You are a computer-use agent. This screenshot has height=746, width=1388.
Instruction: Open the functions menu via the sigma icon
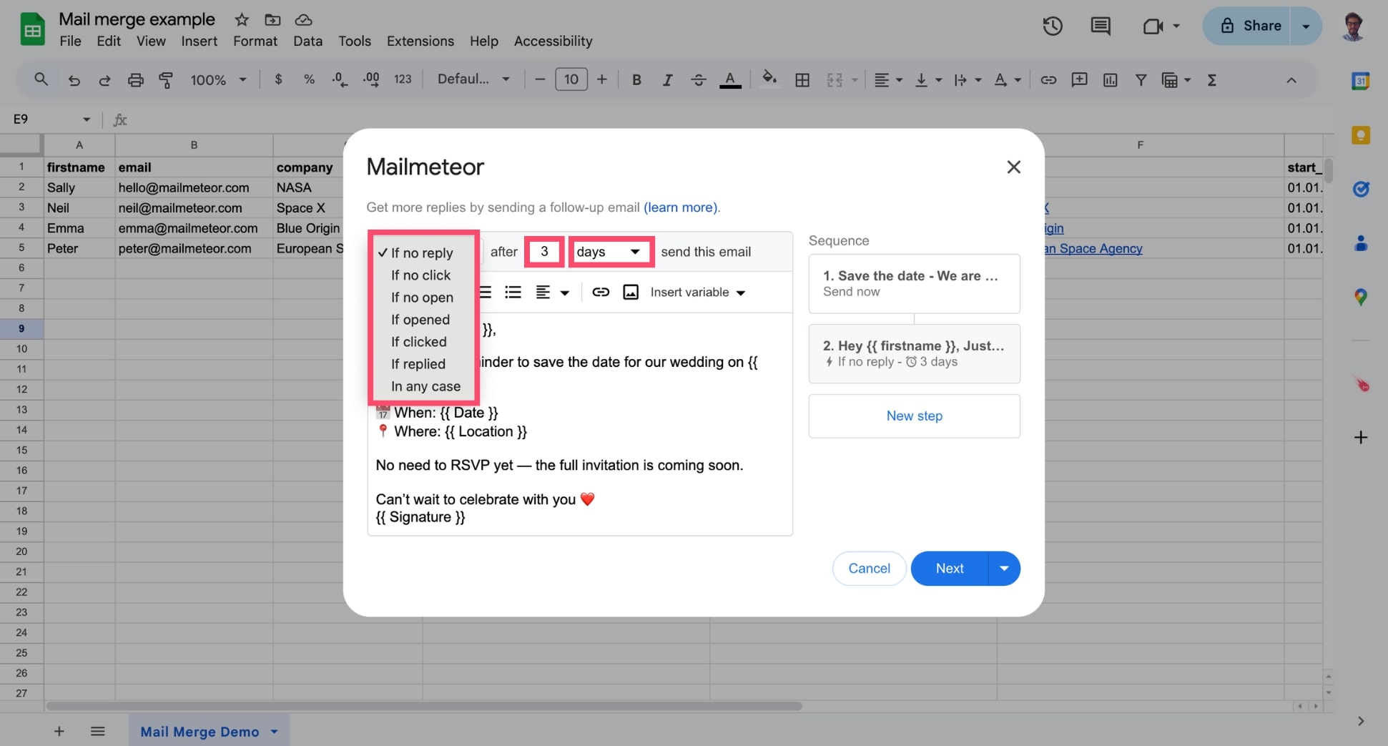pos(1212,79)
